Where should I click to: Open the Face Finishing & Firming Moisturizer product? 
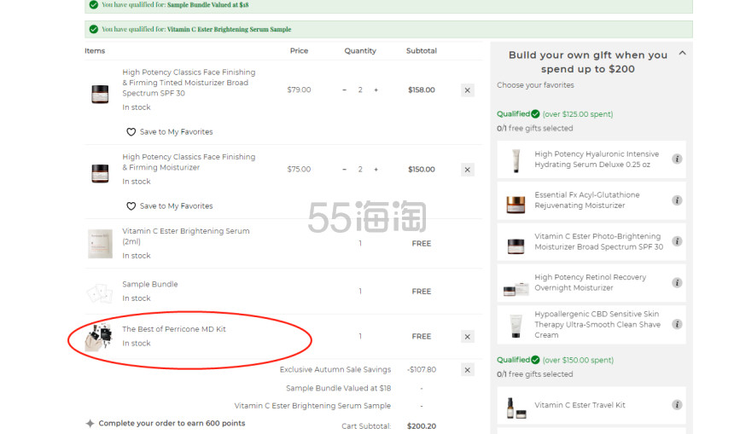click(x=189, y=162)
